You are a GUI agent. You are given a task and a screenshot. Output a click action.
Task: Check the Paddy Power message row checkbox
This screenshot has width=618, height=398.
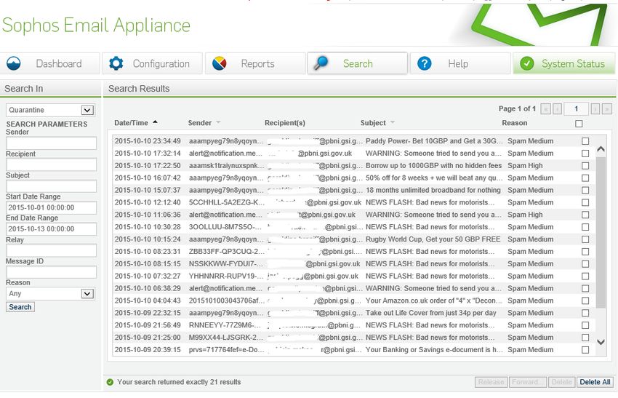[x=585, y=141]
